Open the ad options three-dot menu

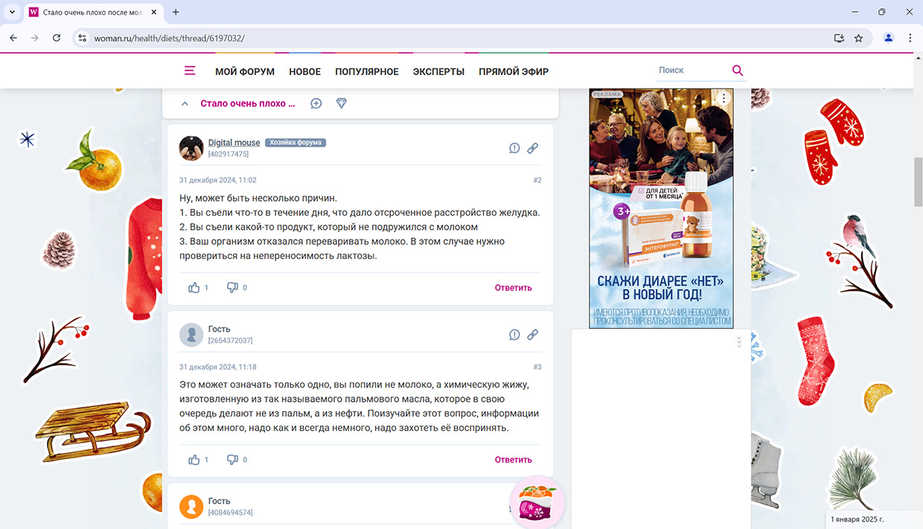click(723, 98)
